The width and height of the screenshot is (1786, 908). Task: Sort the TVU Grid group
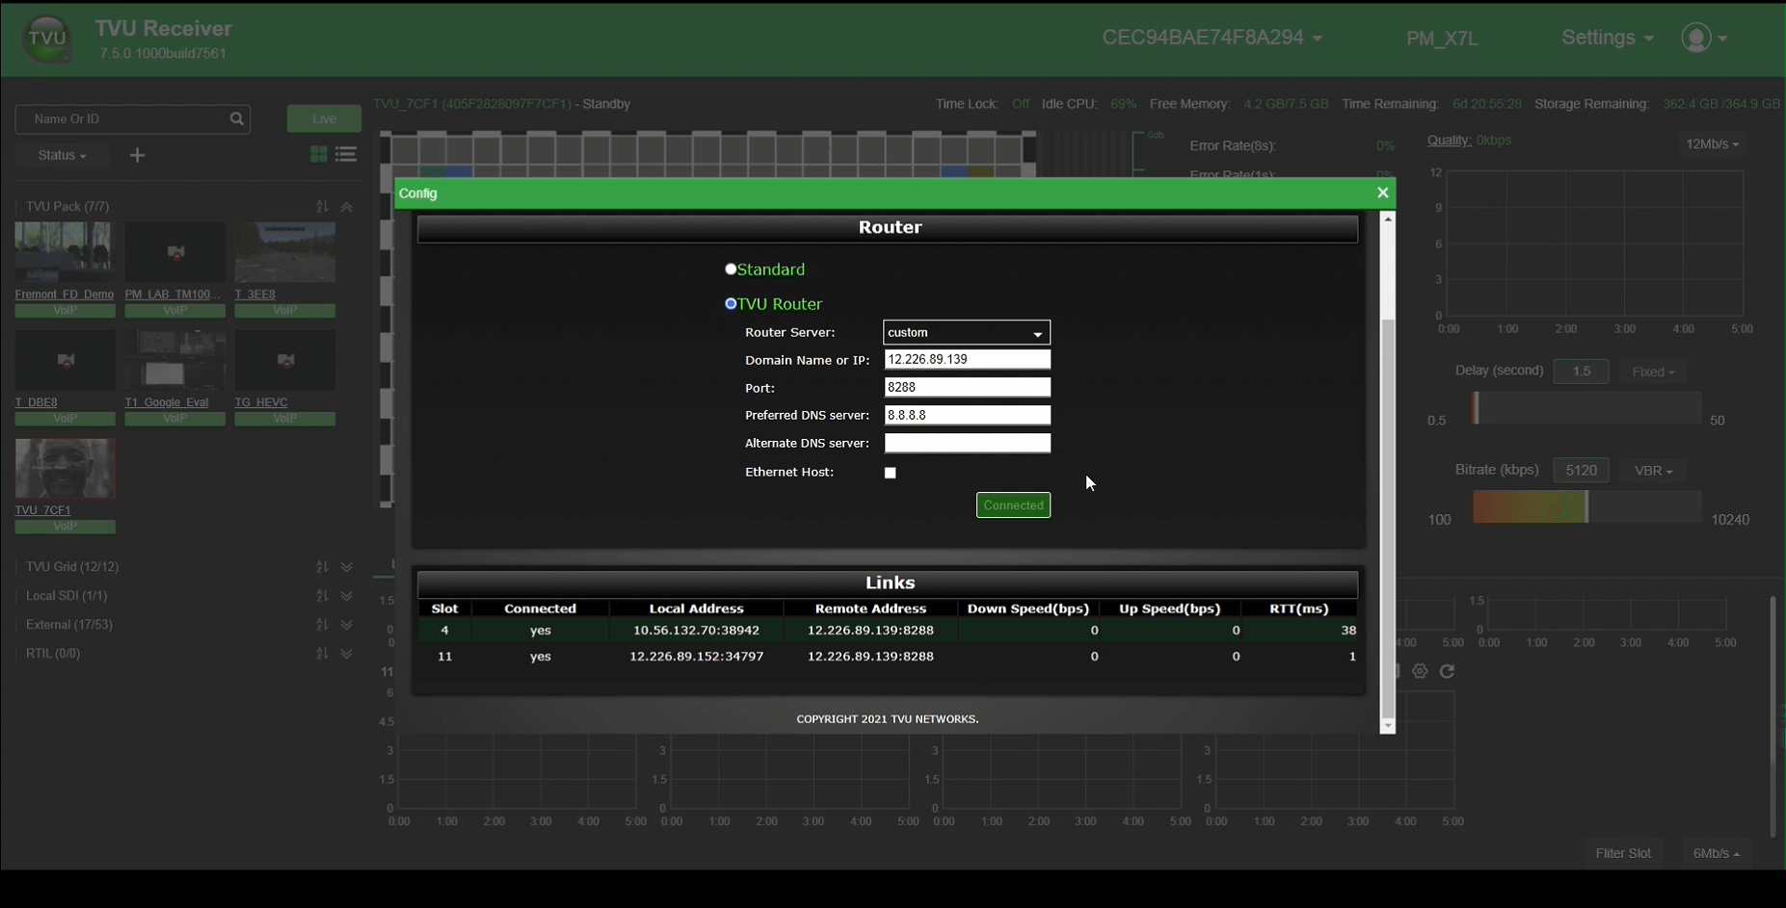tap(322, 567)
